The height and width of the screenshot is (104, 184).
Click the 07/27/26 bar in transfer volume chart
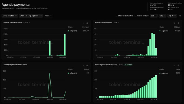pyautogui.click(x=50, y=48)
